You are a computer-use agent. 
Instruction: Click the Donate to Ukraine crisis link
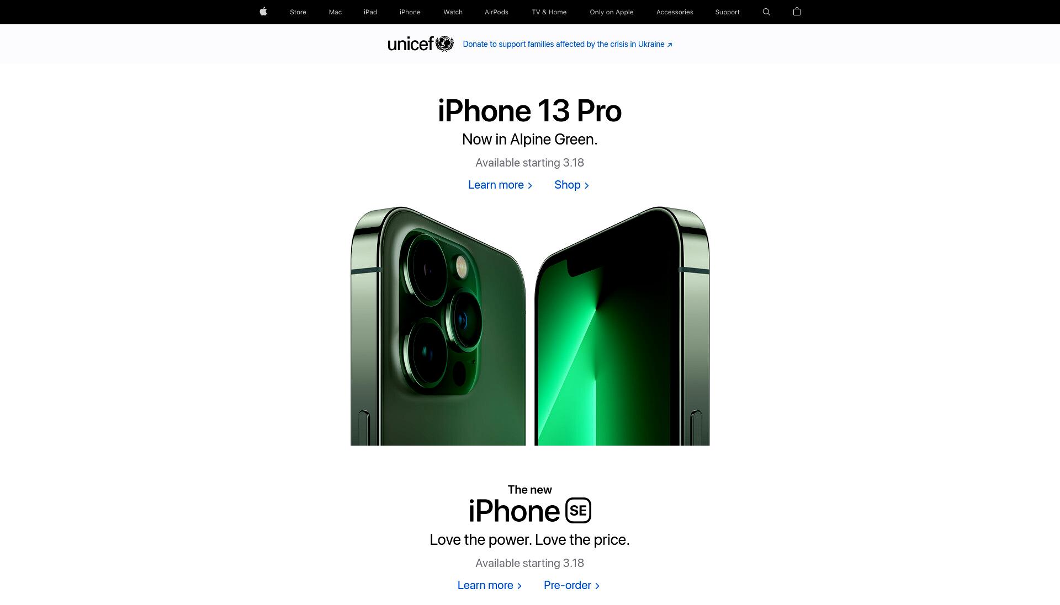tap(568, 44)
